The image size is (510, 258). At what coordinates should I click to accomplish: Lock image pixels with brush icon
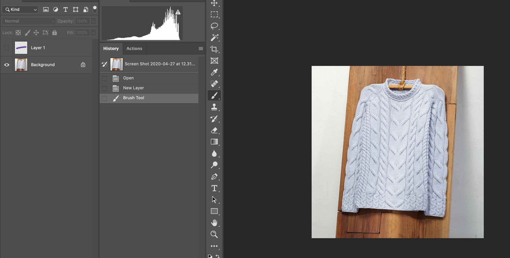click(28, 33)
